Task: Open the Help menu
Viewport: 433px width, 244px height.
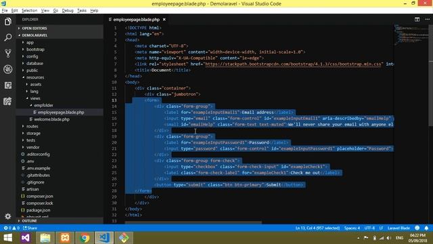Action: (x=94, y=11)
